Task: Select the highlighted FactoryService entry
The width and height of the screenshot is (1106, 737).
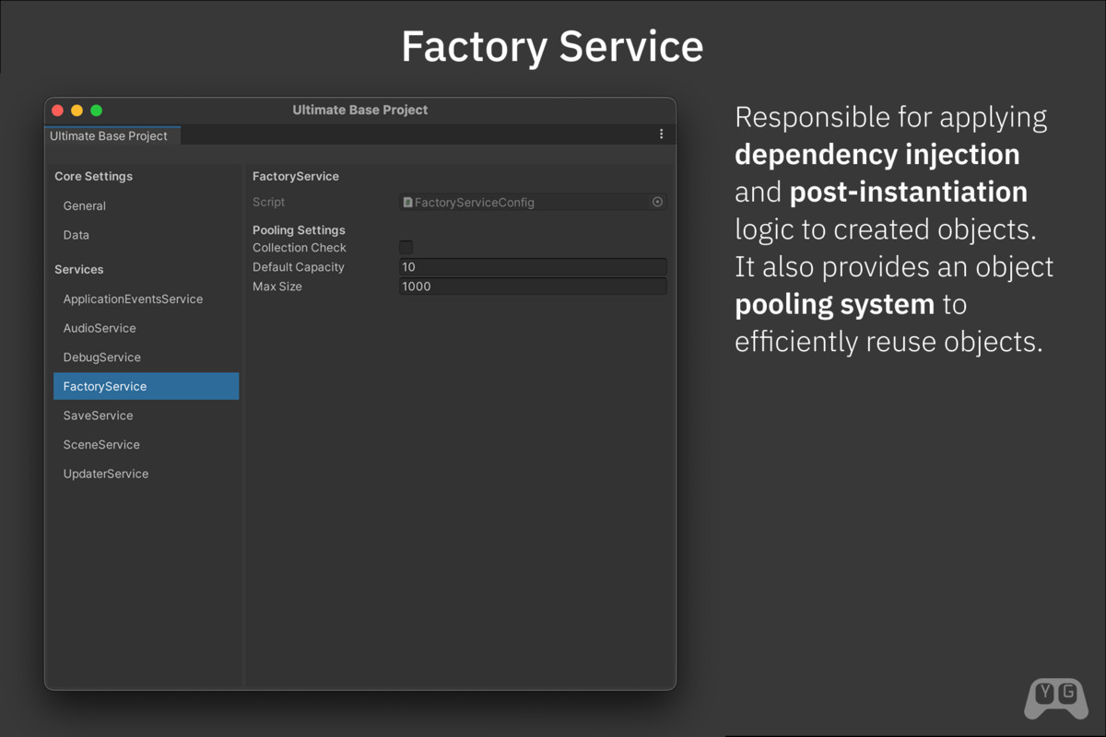Action: pos(105,386)
